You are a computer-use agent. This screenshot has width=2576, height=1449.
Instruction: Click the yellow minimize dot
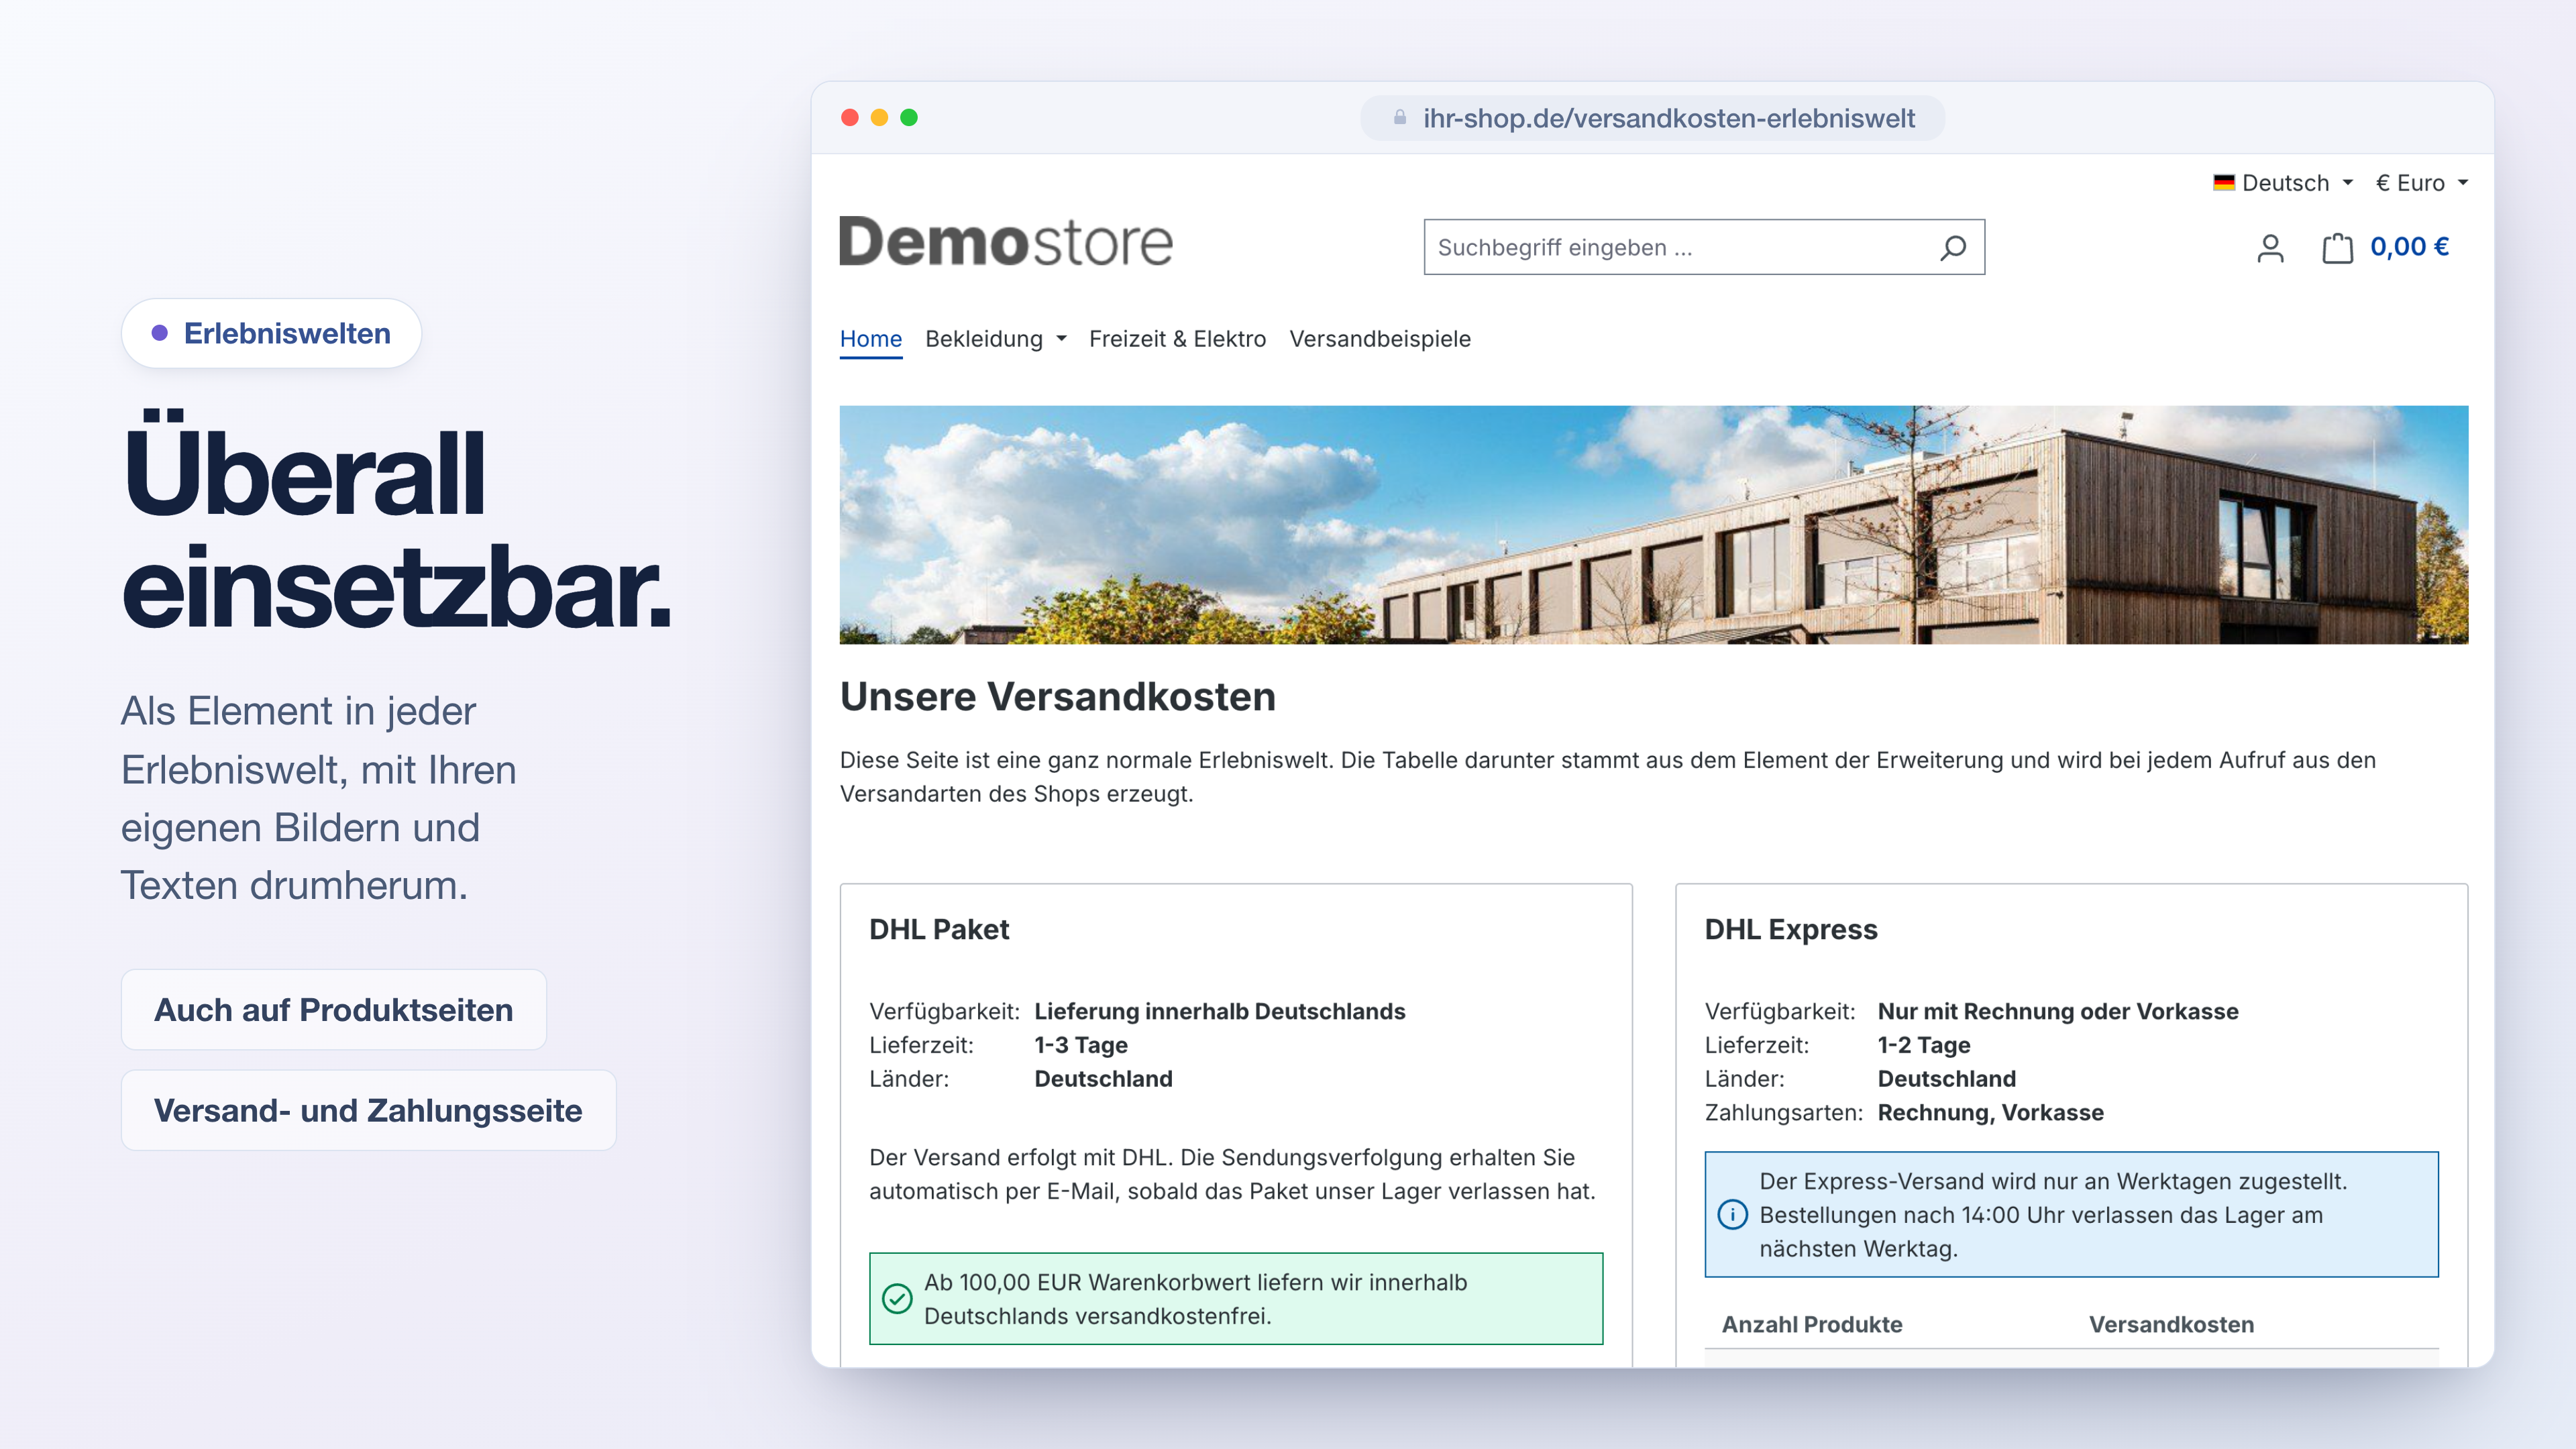tap(879, 118)
